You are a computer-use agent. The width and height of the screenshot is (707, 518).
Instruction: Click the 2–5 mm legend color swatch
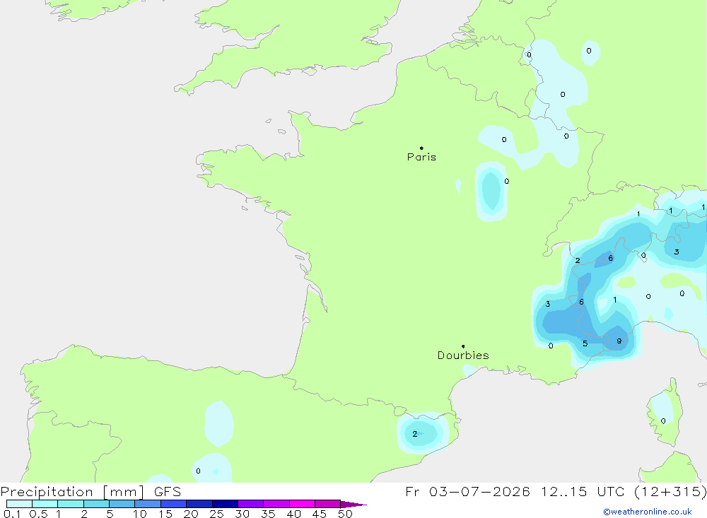pos(96,504)
